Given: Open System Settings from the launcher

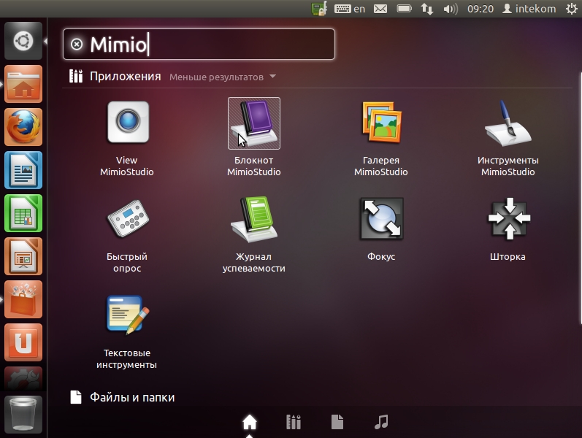Looking at the screenshot, I should point(23,379).
